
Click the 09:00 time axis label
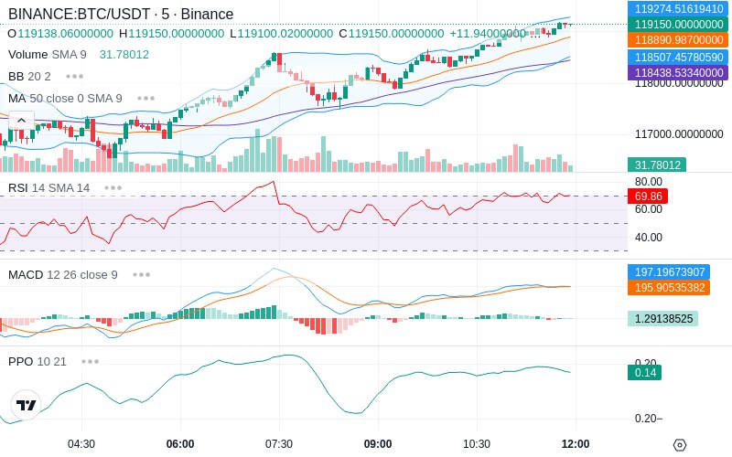pyautogui.click(x=378, y=443)
